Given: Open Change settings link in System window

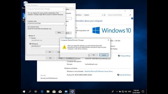Looking at the screenshot, I should tap(125, 56).
